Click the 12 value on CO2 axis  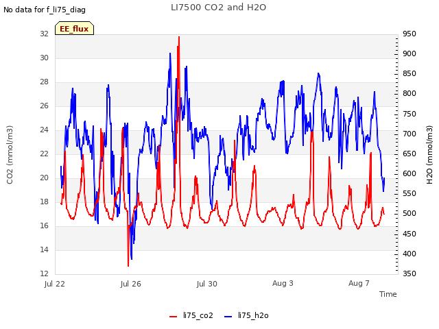[44, 273]
